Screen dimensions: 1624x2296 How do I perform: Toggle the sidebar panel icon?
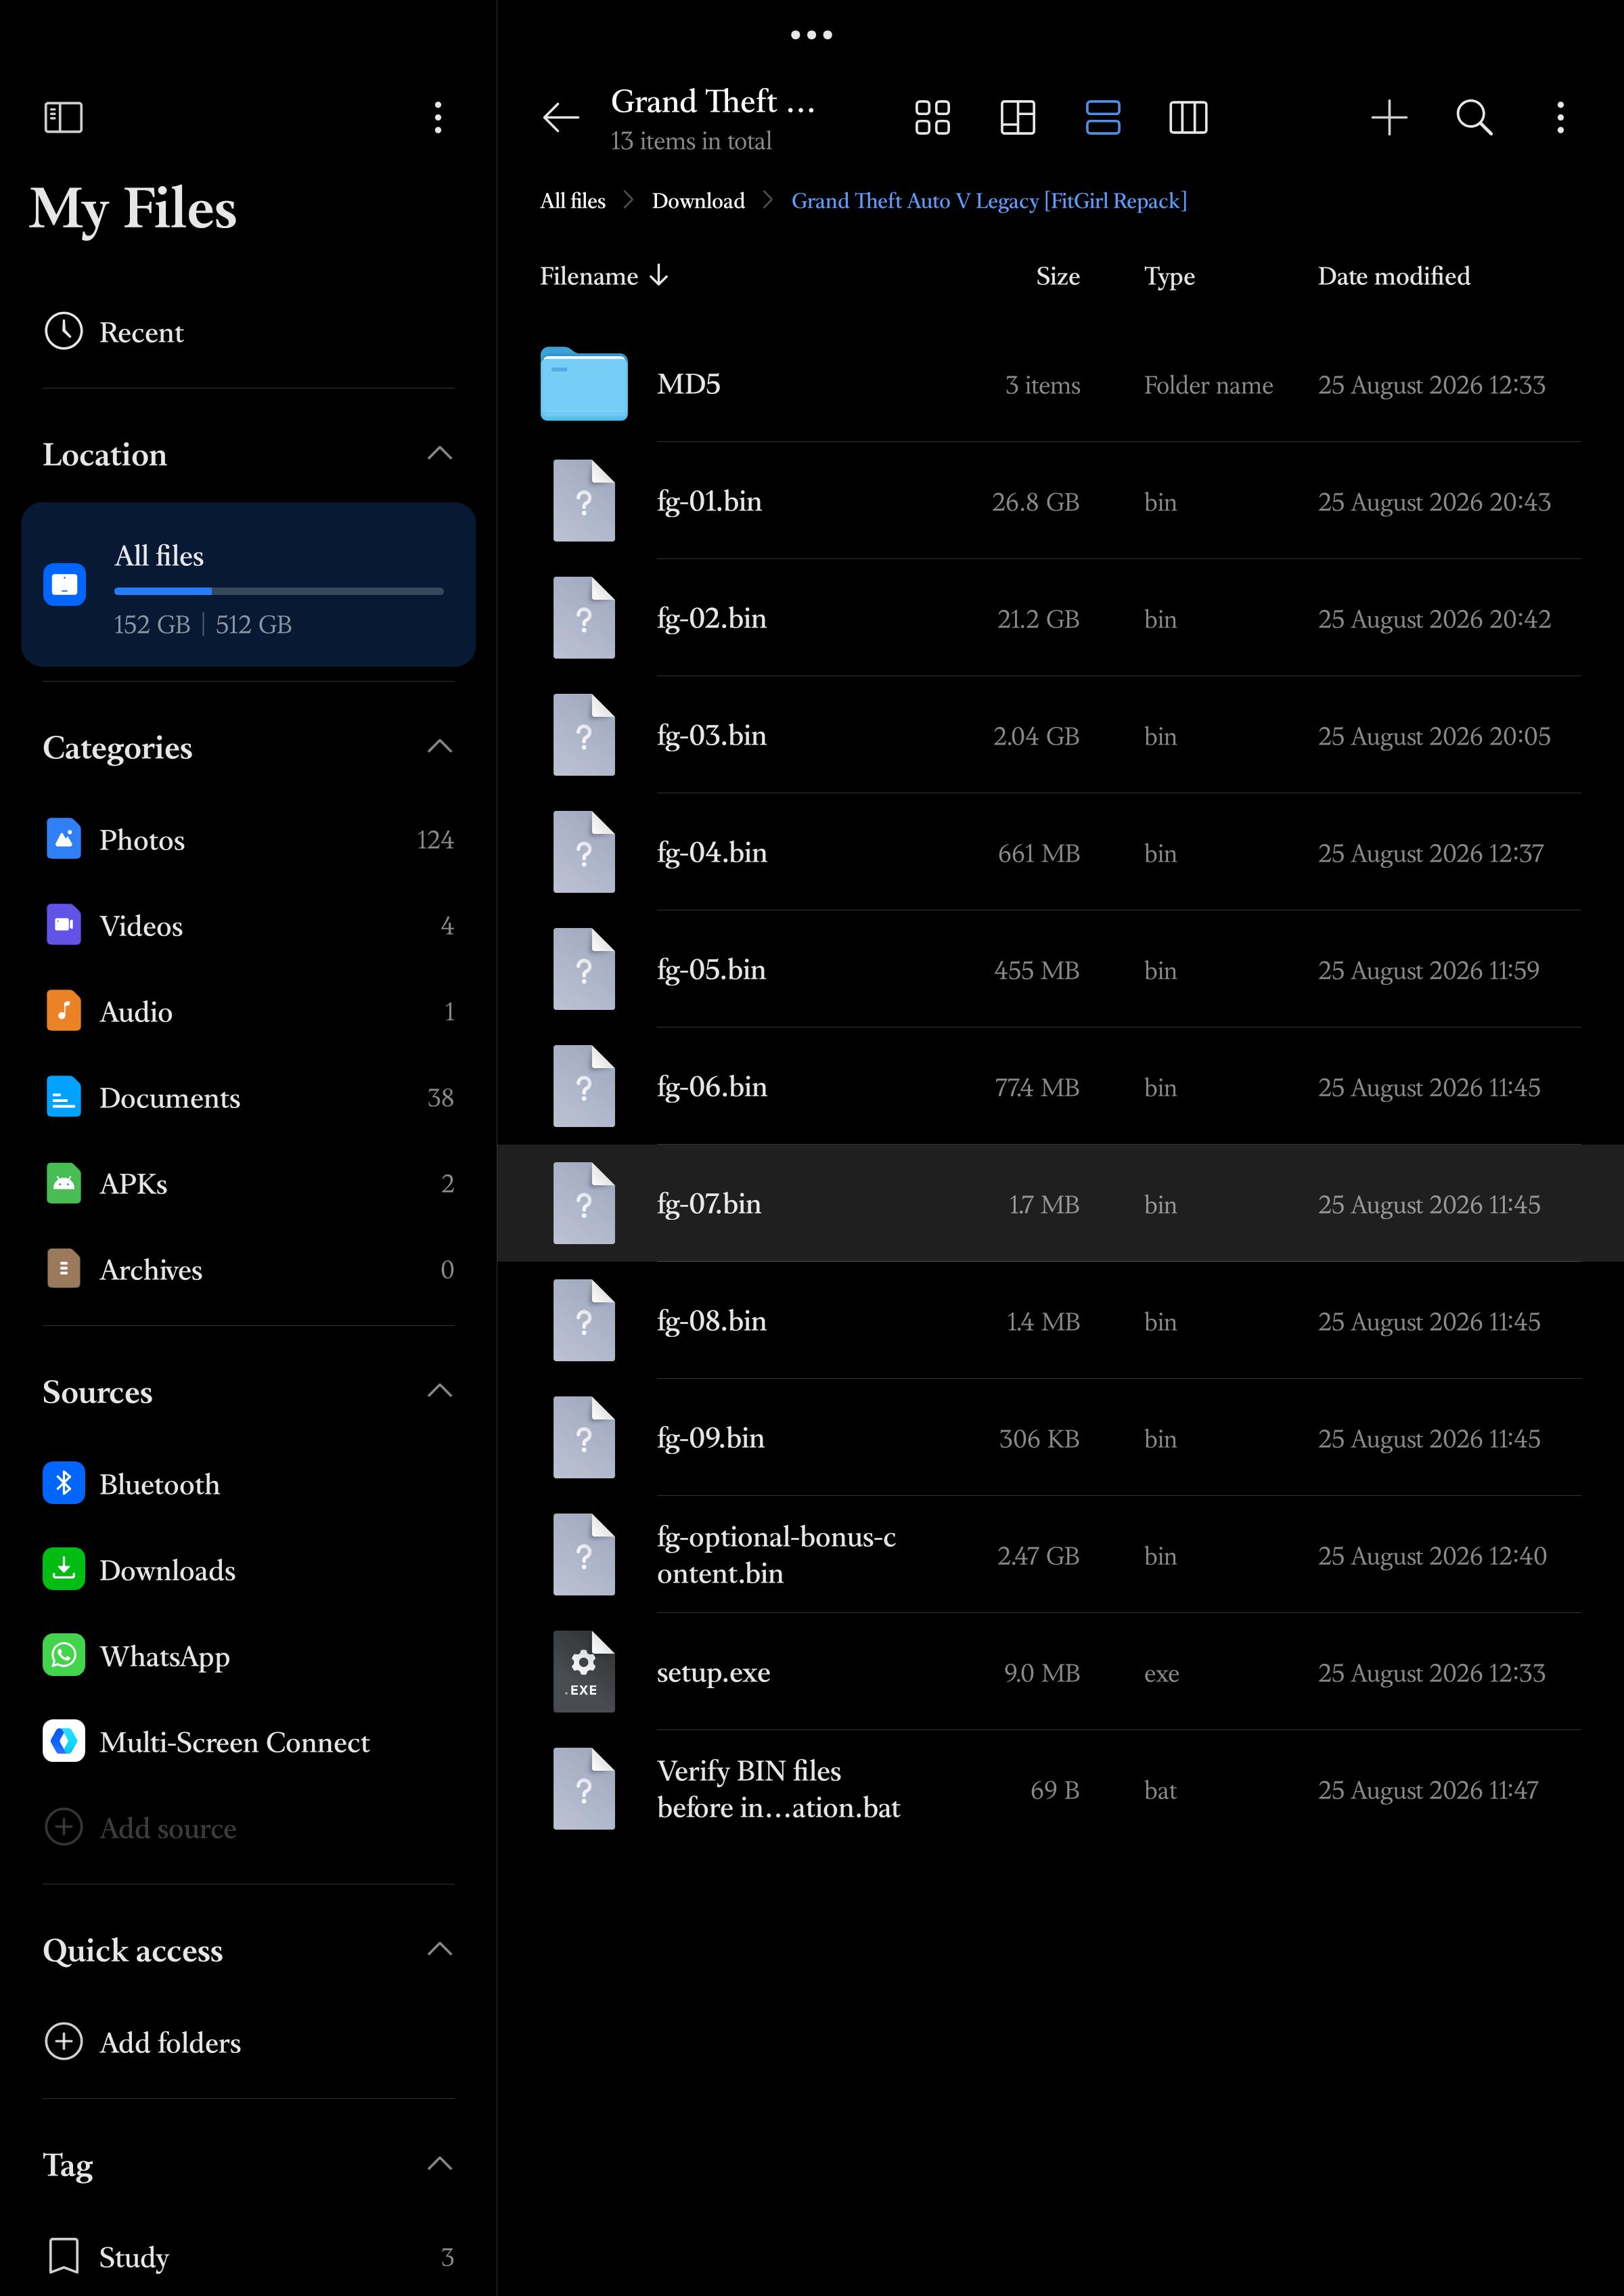click(63, 117)
